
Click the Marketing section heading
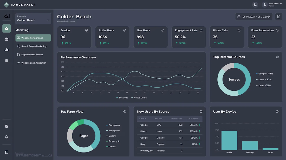click(x=22, y=30)
